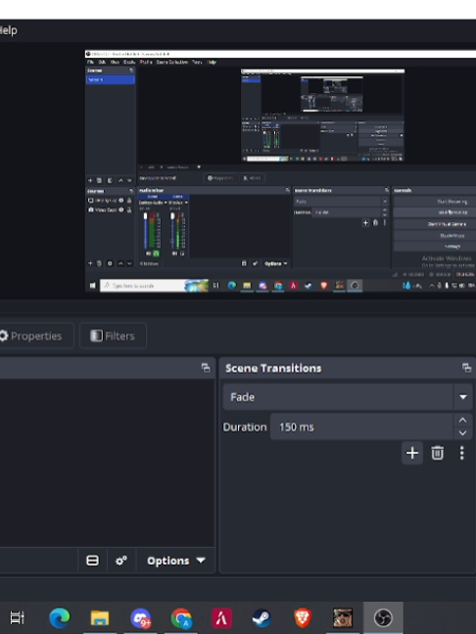
Task: Toggle audio mixer layout icon
Action: point(92,561)
